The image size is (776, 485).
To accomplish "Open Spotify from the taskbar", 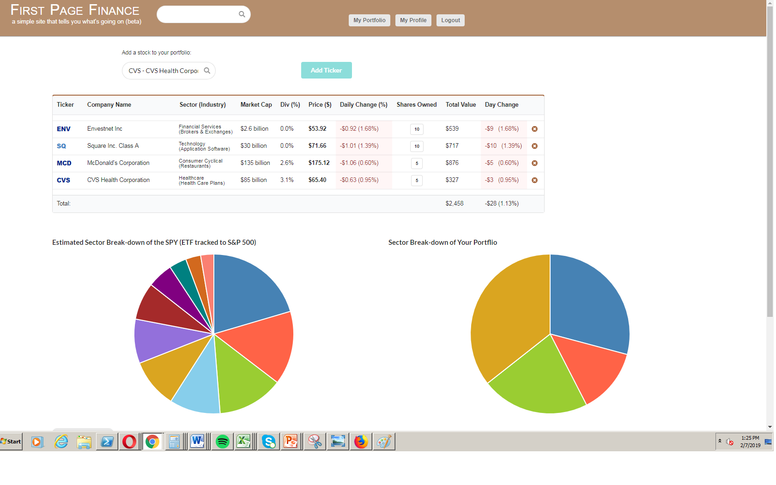I will (x=222, y=442).
